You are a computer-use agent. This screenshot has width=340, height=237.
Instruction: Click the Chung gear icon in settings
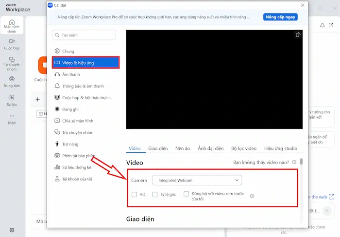[57, 51]
